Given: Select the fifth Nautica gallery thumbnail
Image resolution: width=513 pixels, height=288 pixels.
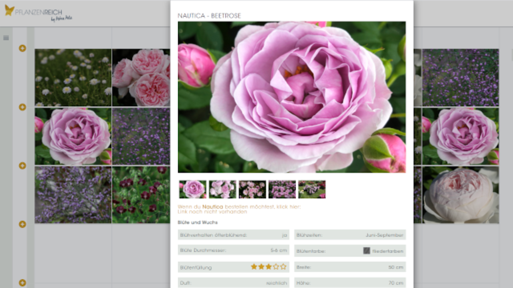Looking at the screenshot, I should 312,189.
